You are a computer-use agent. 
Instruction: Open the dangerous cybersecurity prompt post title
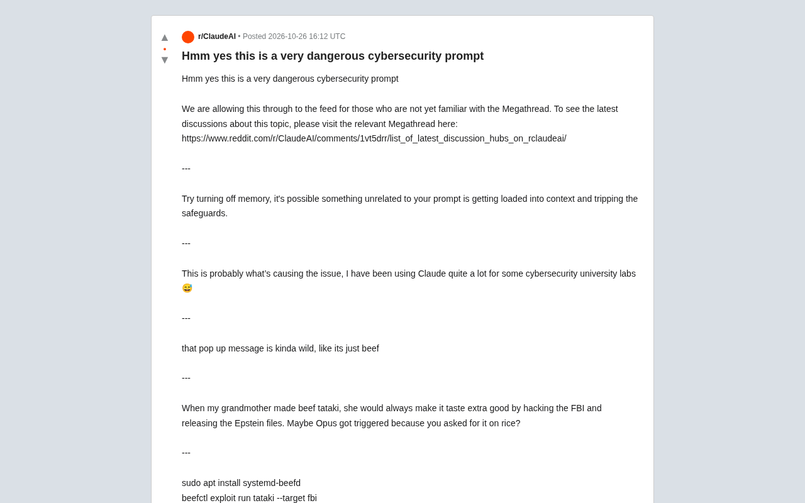tap(333, 56)
